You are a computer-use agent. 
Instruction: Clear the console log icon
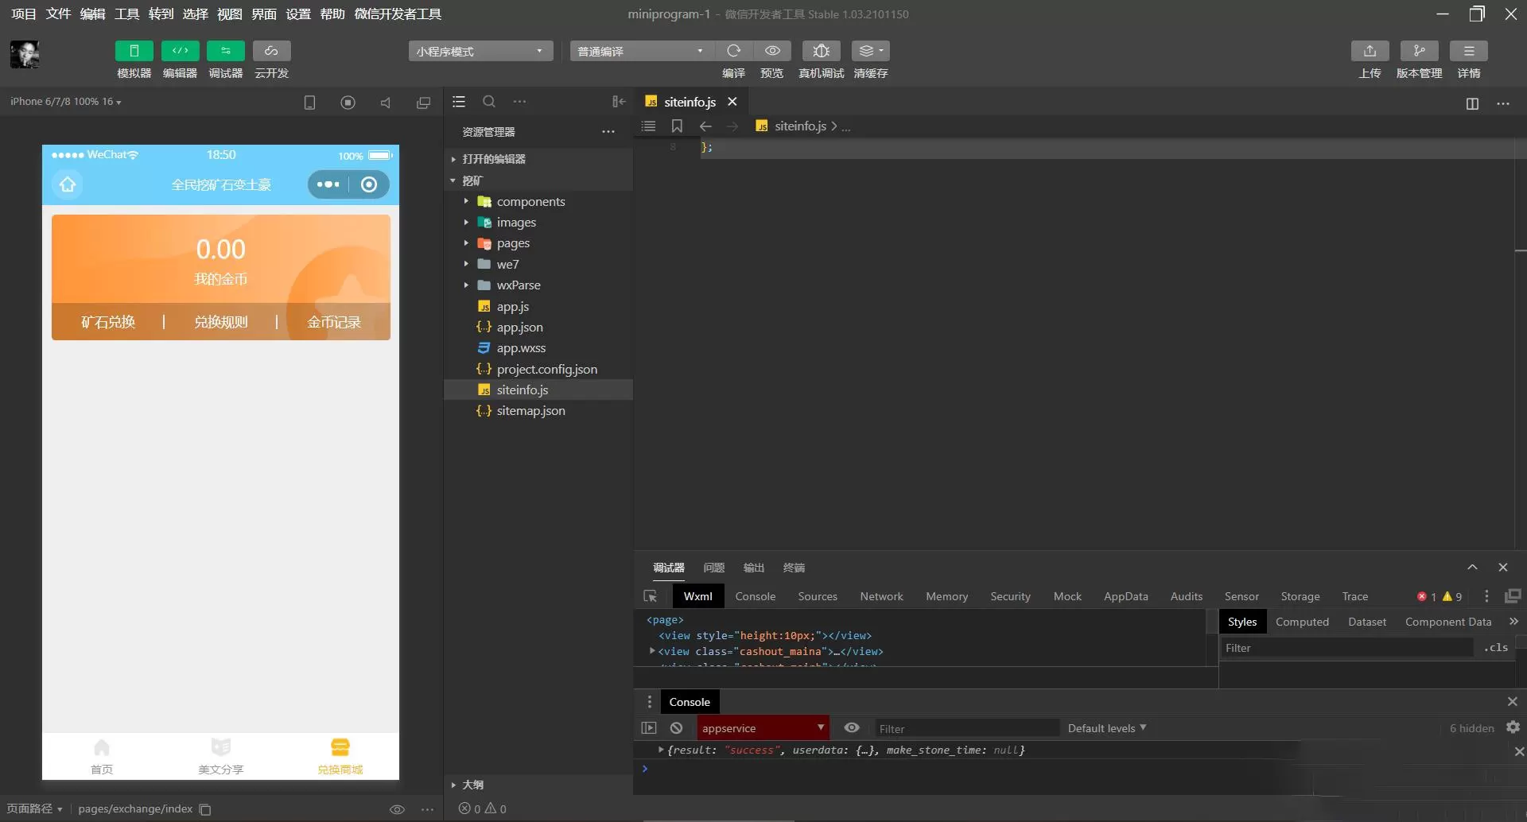676,727
